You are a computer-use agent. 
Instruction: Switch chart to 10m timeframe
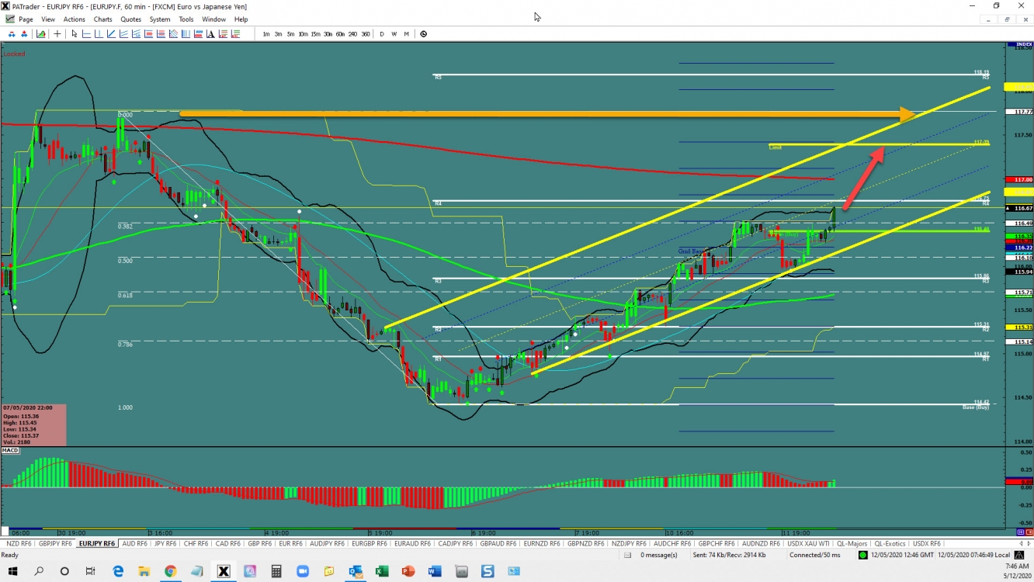(303, 34)
